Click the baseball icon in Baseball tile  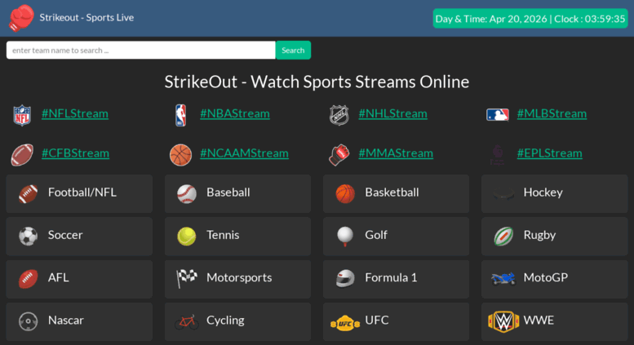[187, 194]
